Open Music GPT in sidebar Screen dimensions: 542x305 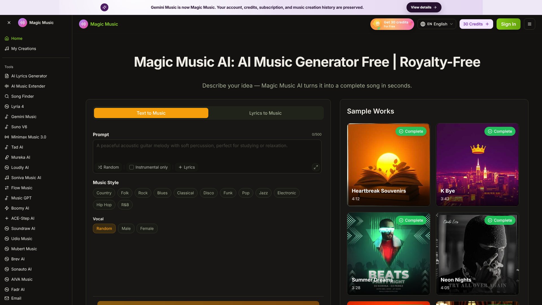pos(36,198)
